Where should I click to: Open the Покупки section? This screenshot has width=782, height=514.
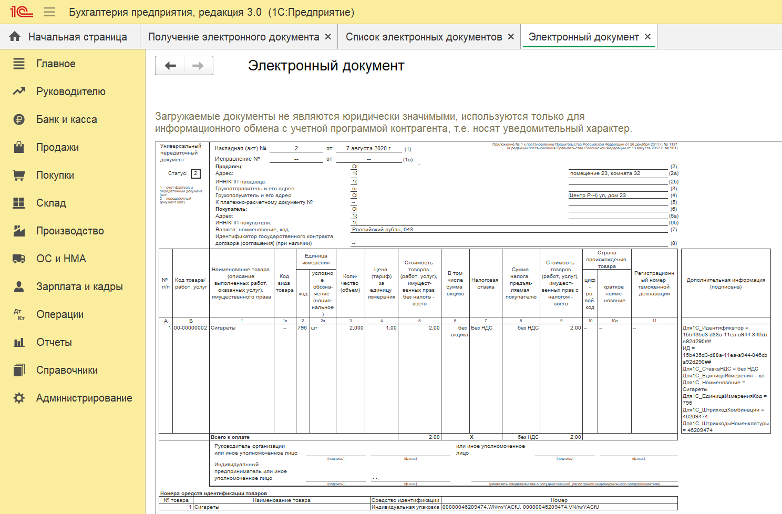pos(55,175)
